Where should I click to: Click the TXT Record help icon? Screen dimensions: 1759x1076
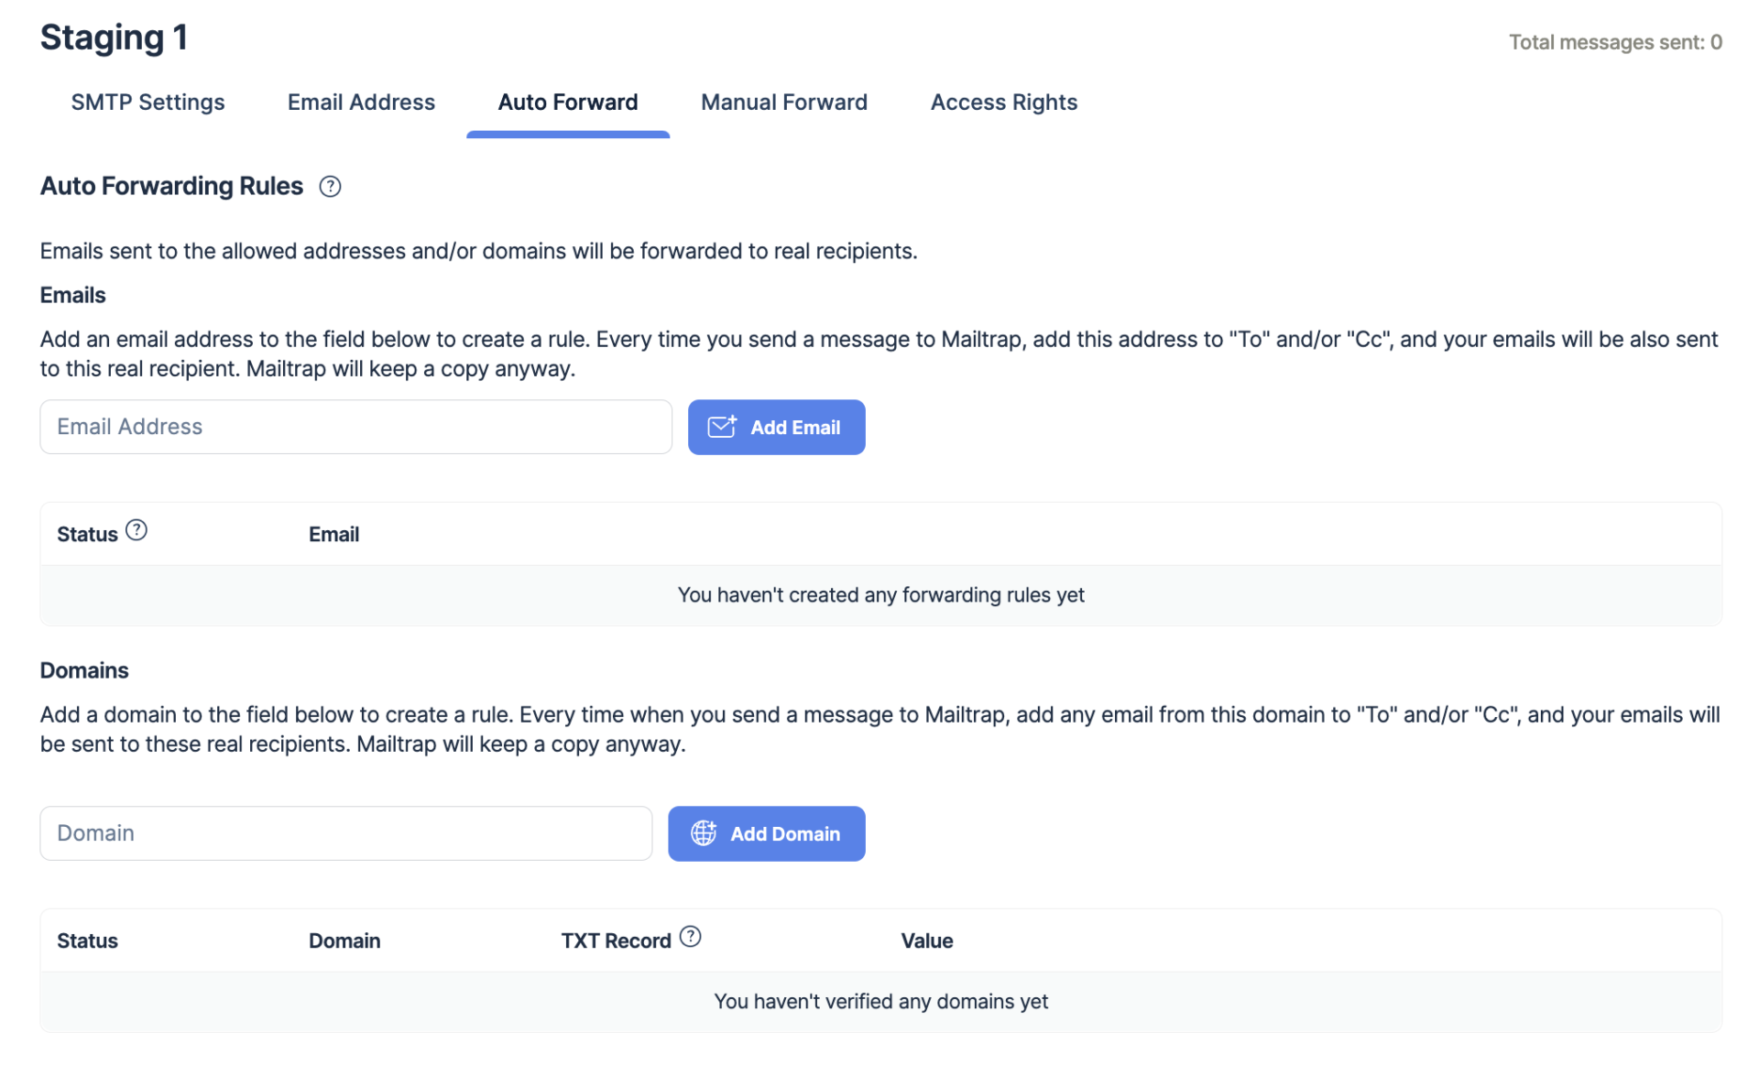coord(691,937)
